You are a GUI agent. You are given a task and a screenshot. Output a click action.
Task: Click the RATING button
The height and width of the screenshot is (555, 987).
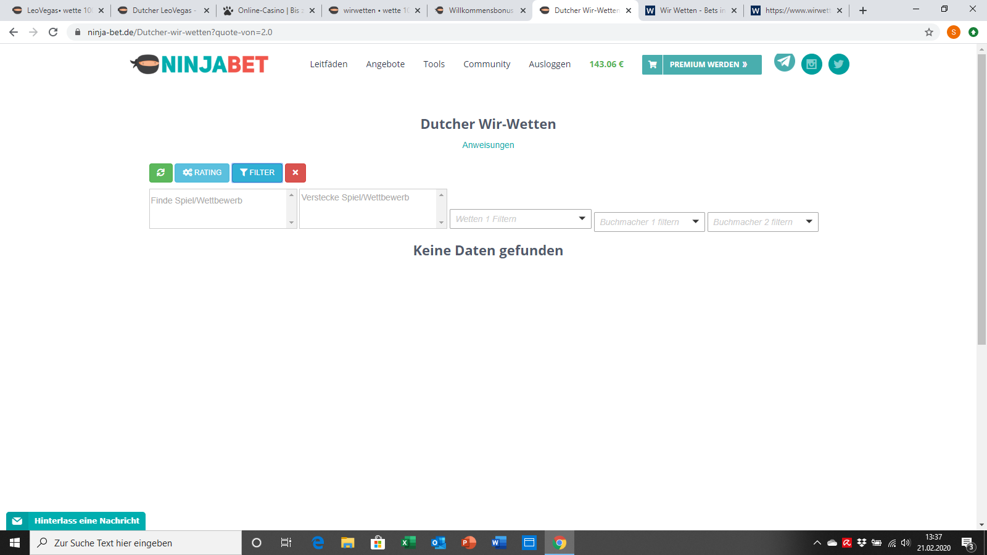(x=202, y=173)
